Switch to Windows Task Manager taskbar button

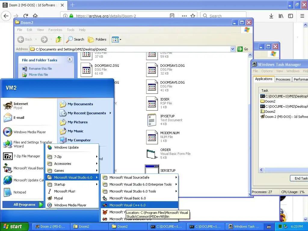coord(244,226)
